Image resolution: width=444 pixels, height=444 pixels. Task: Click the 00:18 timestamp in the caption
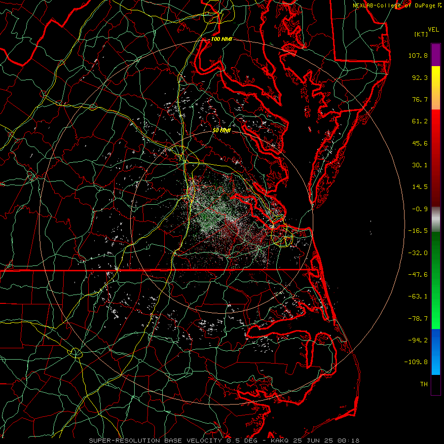350,441
